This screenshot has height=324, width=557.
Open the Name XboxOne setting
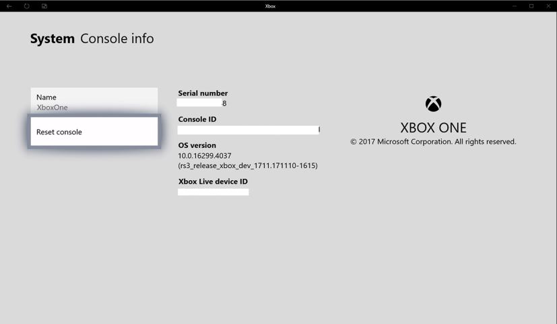tap(94, 101)
